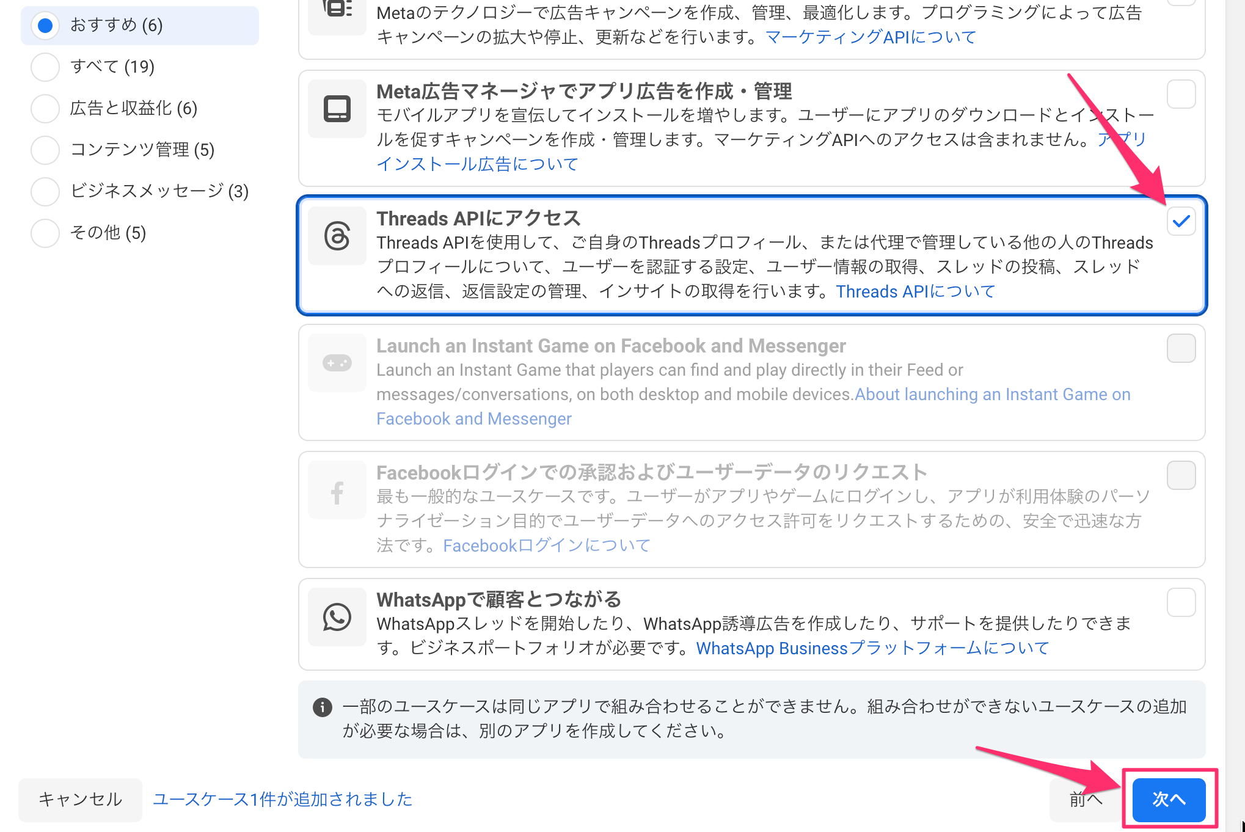Select the ビジネスメッセージ (3) filter
This screenshot has height=832, width=1245.
(x=45, y=191)
